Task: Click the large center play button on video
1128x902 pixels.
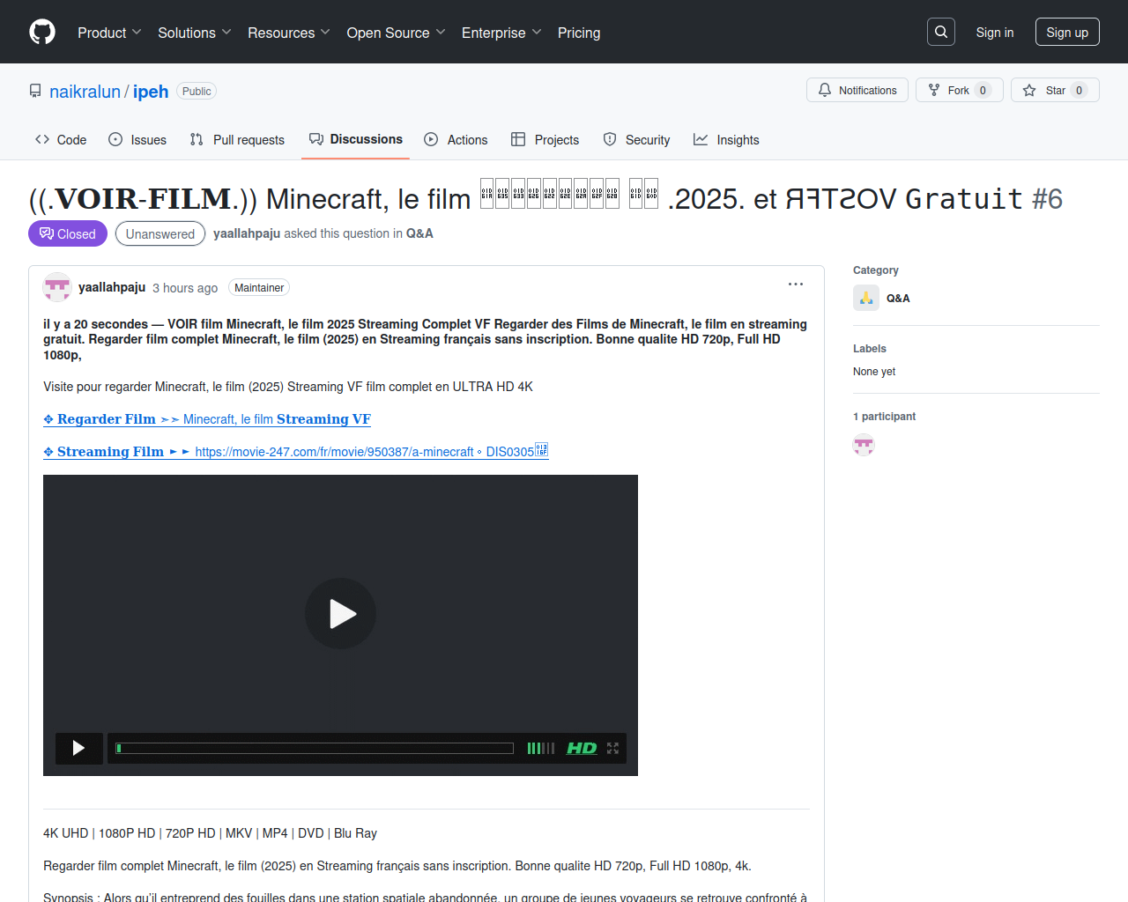Action: point(340,613)
